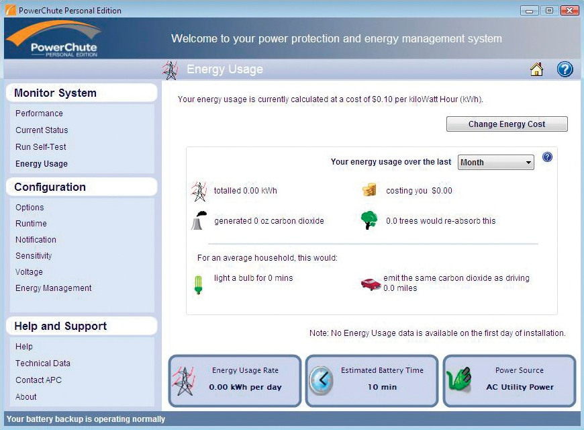584x430 pixels.
Task: Click the pylon icon next to totalled kWh
Action: [x=199, y=191]
